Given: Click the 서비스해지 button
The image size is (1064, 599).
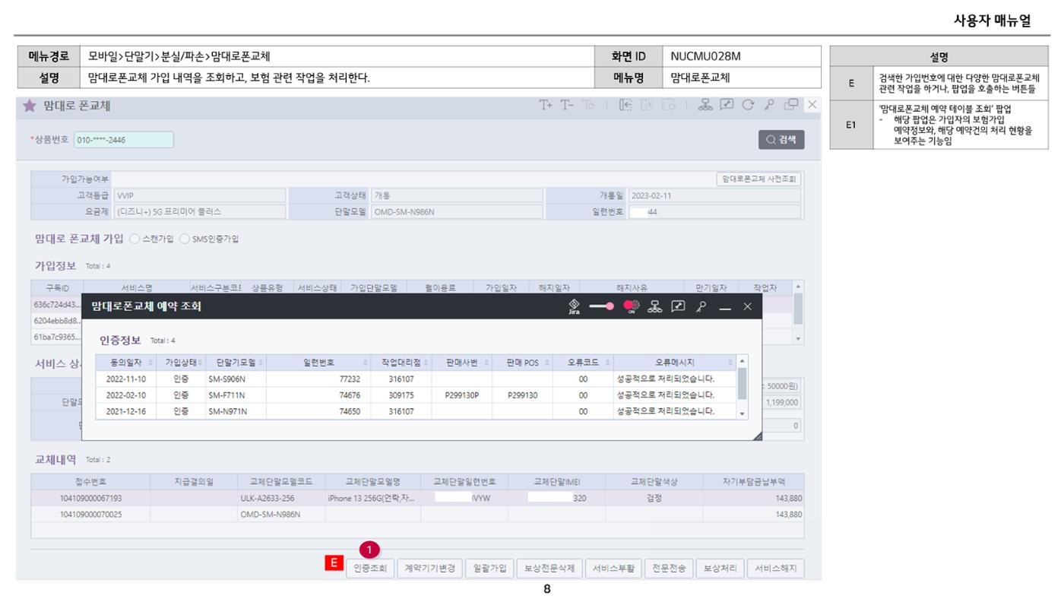Looking at the screenshot, I should (775, 568).
